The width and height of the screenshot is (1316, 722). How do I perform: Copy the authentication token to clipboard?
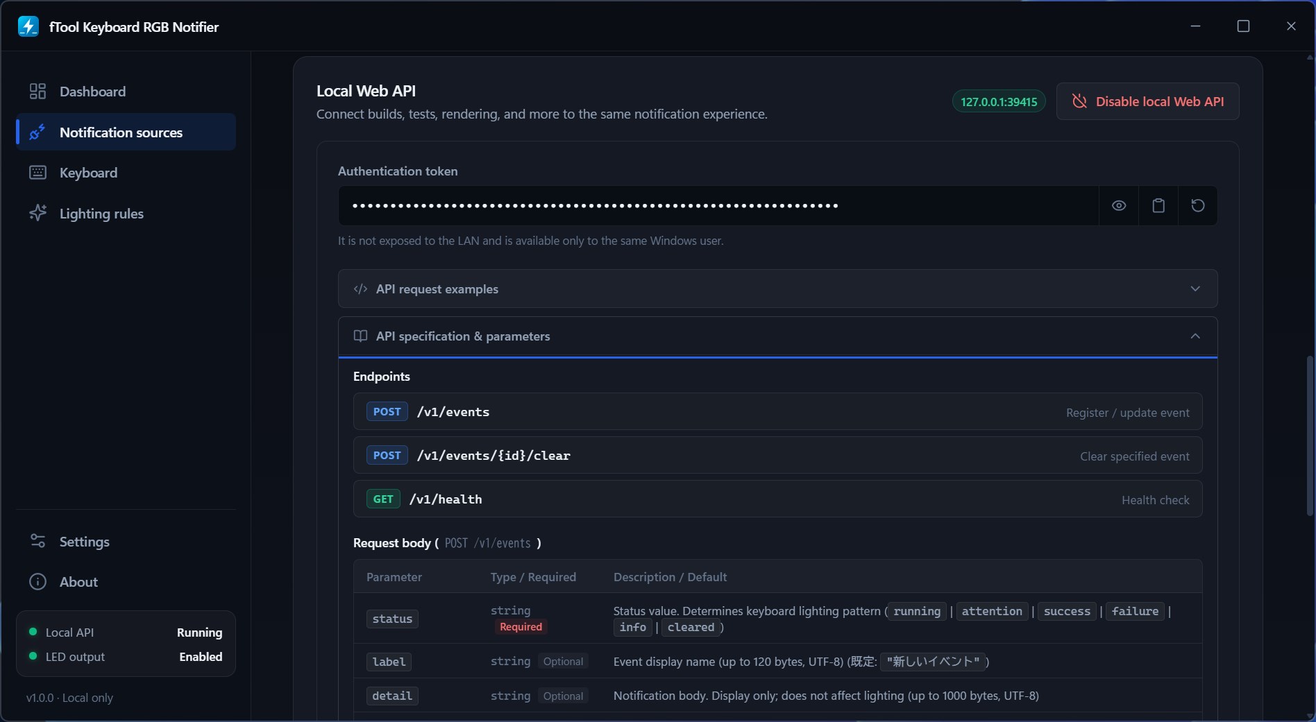pyautogui.click(x=1158, y=205)
